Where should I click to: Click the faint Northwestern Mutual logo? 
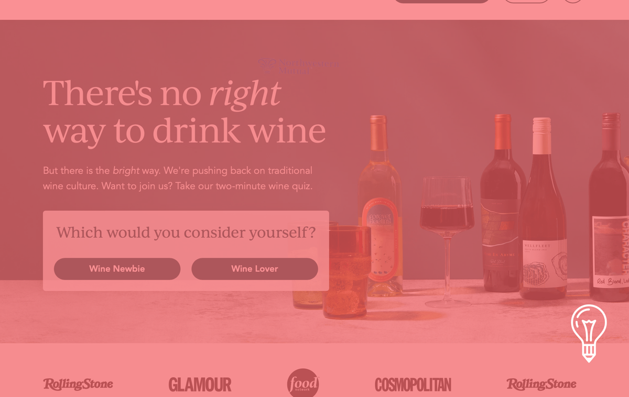point(298,66)
